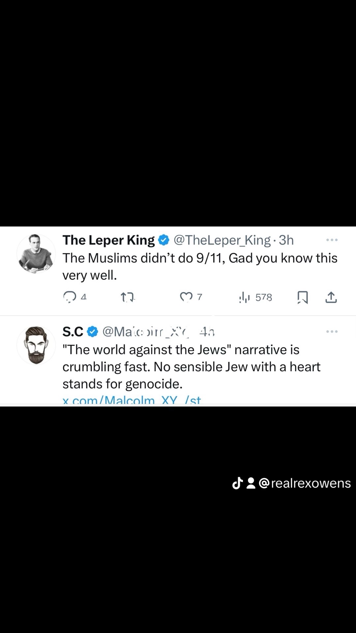Tap the @realrexowens watermark username
356x633 pixels.
pyautogui.click(x=305, y=483)
